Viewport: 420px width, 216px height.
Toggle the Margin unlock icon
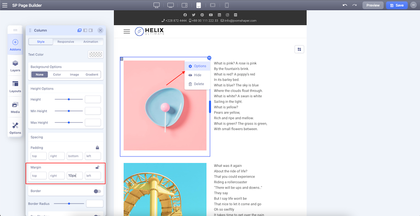(97, 167)
